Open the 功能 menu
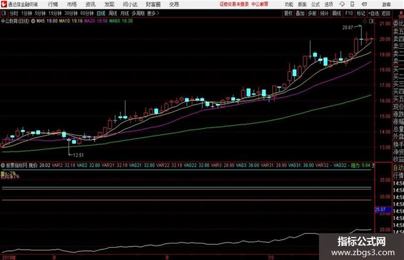The height and width of the screenshot is (260, 404). [289, 4]
